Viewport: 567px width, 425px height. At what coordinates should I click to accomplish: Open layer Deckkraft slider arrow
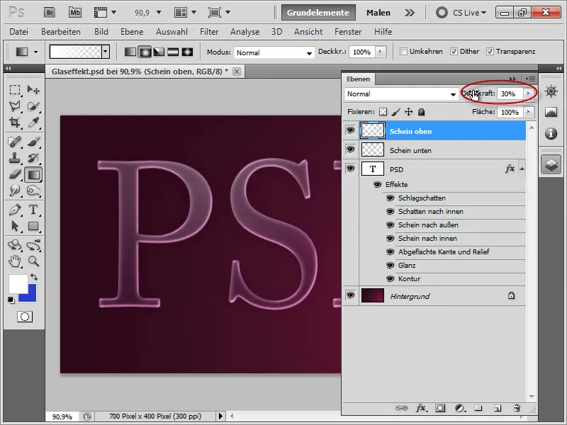pyautogui.click(x=528, y=93)
